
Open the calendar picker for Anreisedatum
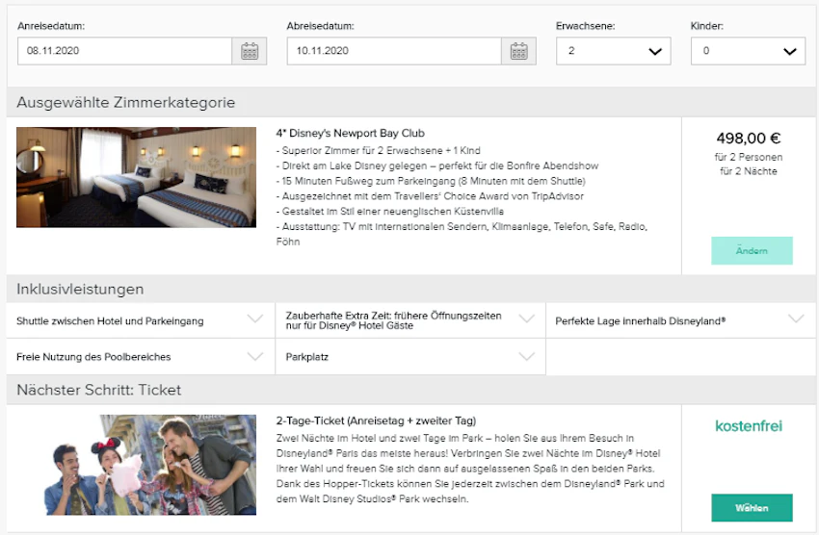point(250,51)
